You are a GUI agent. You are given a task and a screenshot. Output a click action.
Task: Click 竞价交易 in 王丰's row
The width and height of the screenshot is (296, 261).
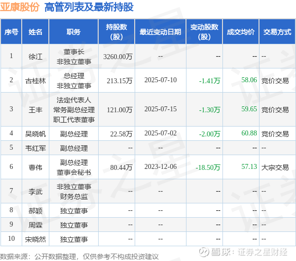pyautogui.click(x=275, y=110)
